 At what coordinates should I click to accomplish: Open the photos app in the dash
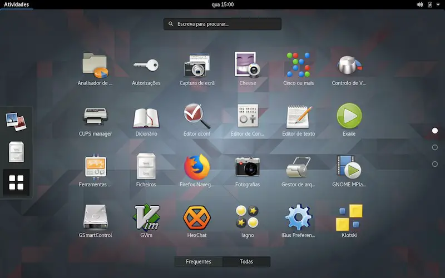pyautogui.click(x=16, y=122)
